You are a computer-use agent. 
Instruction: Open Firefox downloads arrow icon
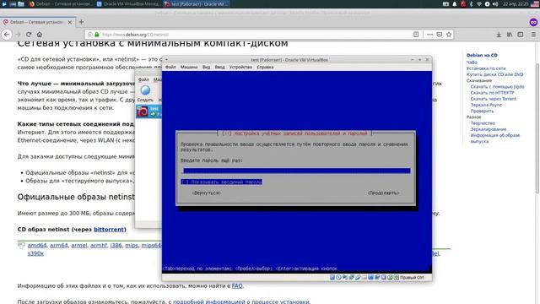pyautogui.click(x=499, y=35)
